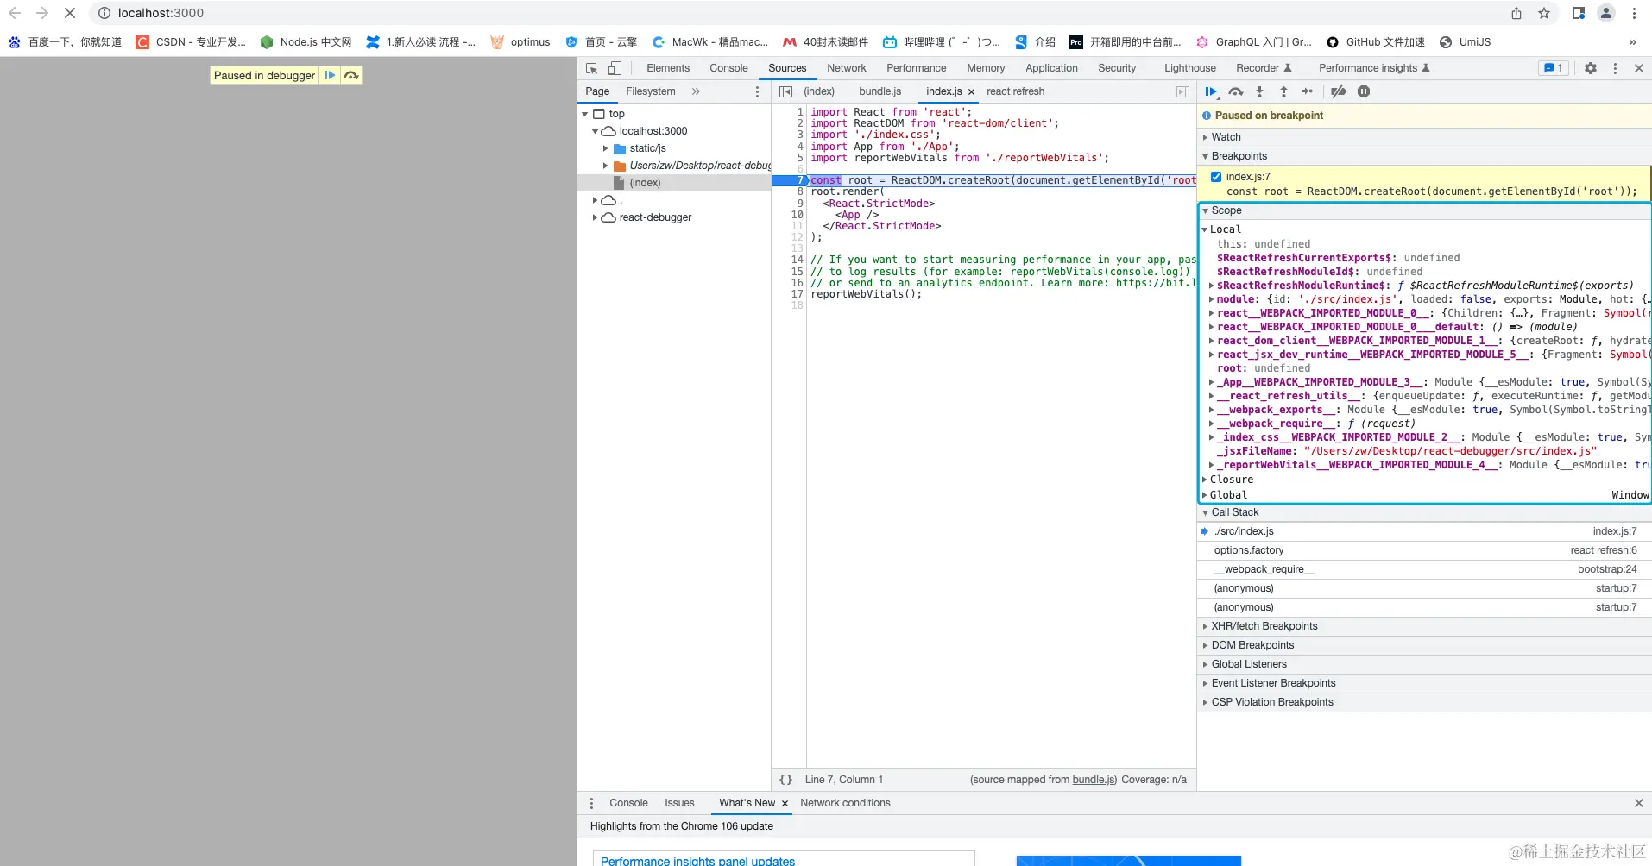Click the bundle.js source map link
The image size is (1652, 866).
click(x=1094, y=780)
